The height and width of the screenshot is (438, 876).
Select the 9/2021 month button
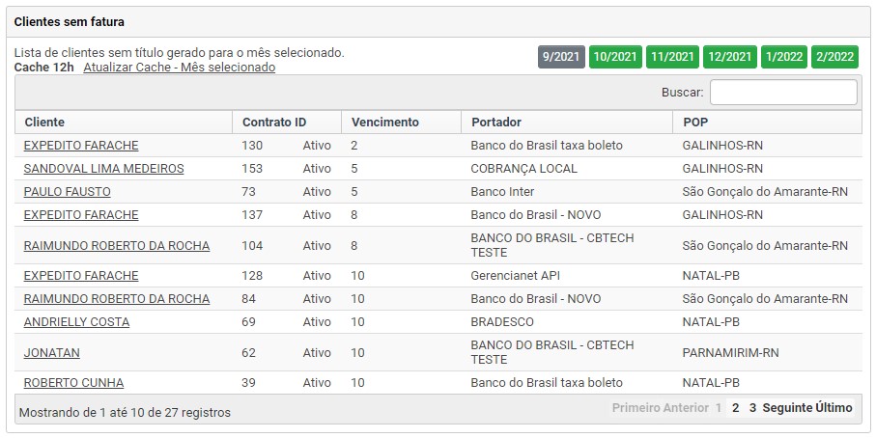tap(561, 57)
